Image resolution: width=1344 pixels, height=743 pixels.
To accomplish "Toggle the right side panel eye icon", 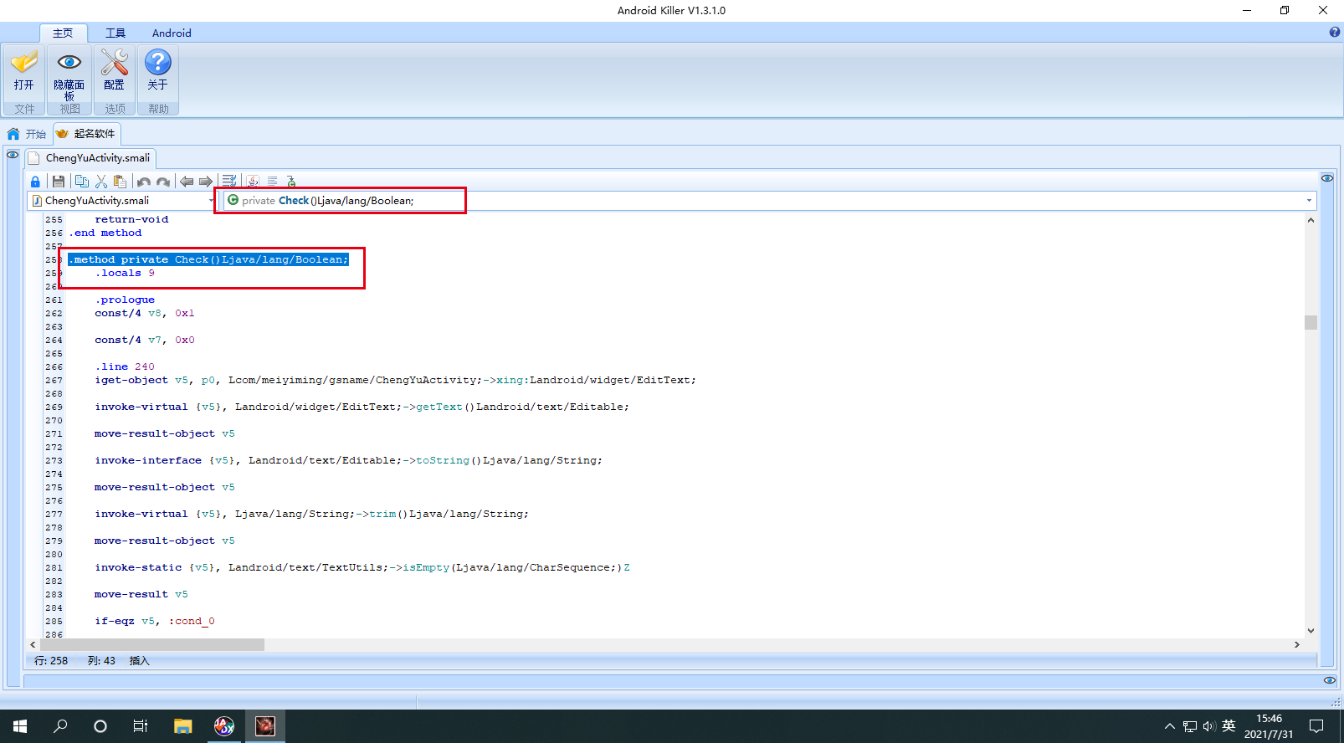I will tap(1327, 178).
